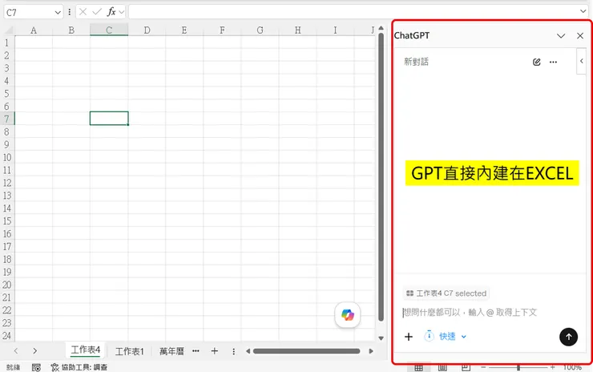Open ChatGPT more options ellipsis
Screen dimensions: 593x372
[x=553, y=62]
